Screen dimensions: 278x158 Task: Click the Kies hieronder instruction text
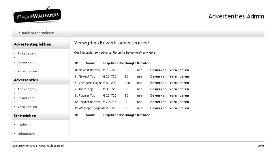point(116,52)
